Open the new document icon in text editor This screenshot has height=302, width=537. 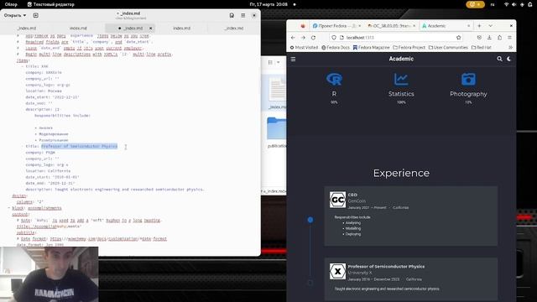(35, 15)
